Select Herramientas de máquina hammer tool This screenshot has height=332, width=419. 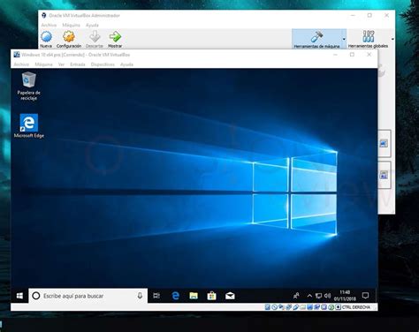[x=316, y=39]
